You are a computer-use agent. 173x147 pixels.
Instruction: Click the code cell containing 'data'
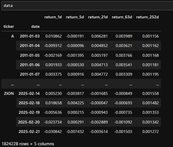coord(87,6)
